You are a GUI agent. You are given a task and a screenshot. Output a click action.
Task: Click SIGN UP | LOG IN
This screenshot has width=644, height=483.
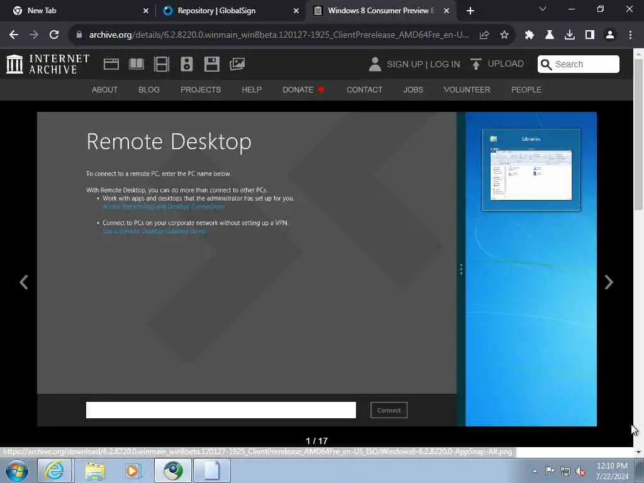tap(423, 65)
